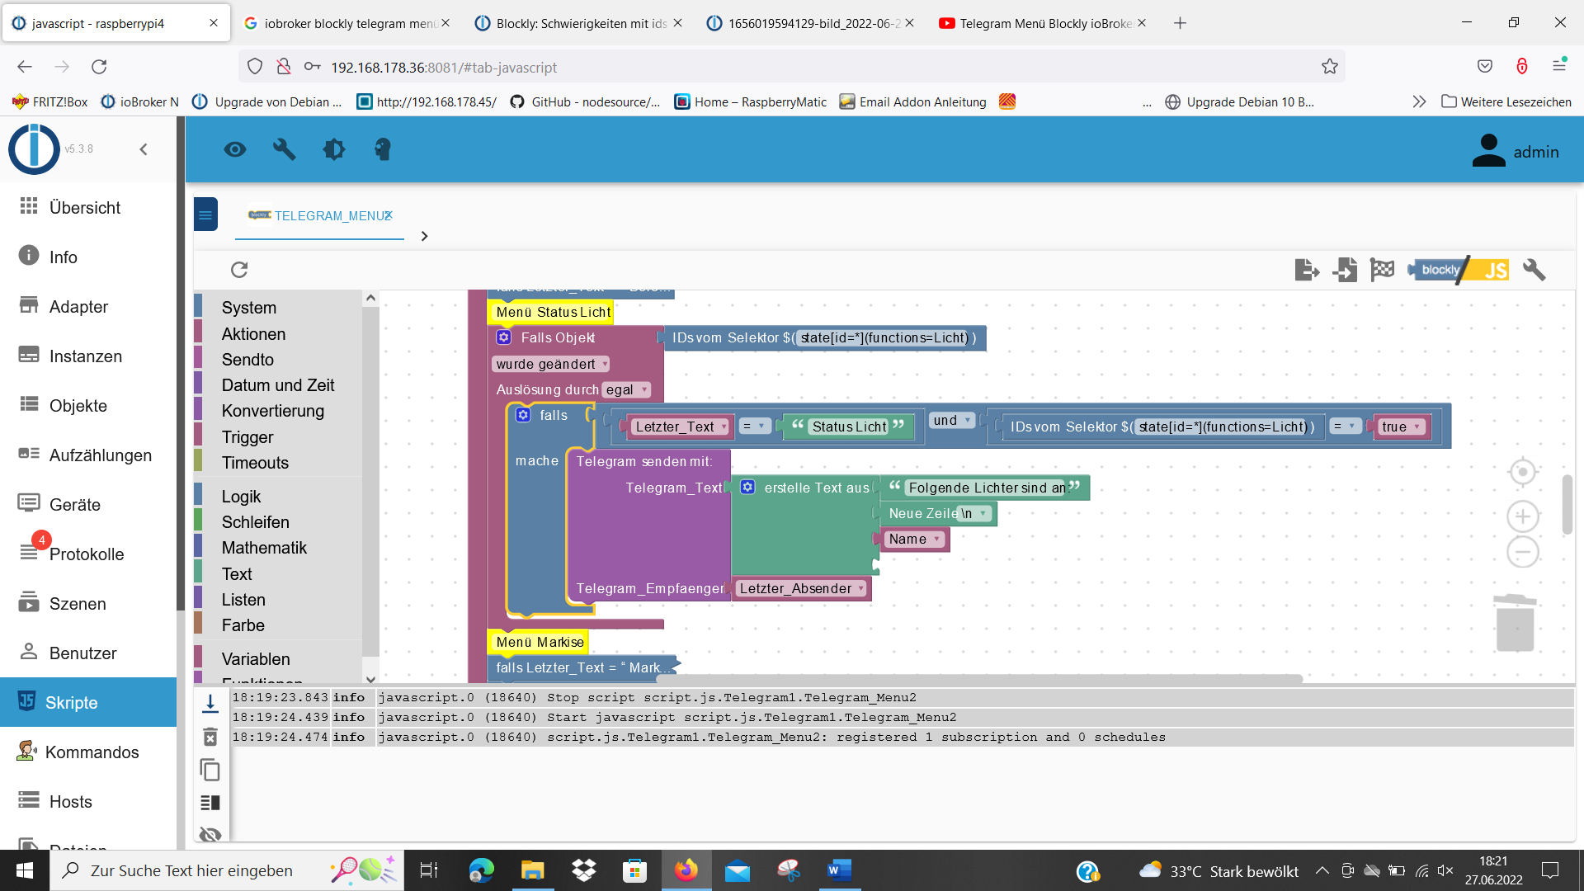Center the Blockly workspace view
This screenshot has width=1584, height=891.
click(1522, 472)
